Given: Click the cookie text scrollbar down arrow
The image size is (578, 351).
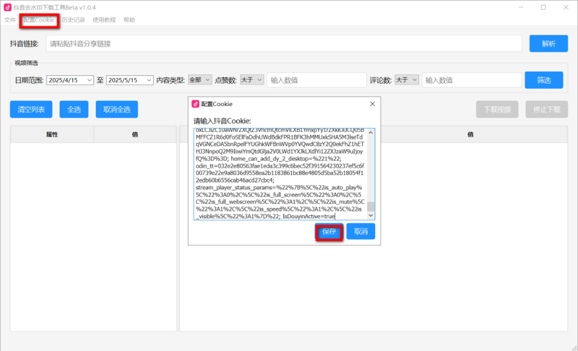Looking at the screenshot, I should coord(371,216).
